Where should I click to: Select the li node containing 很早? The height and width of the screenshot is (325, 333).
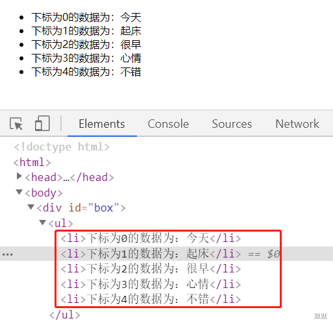pyautogui.click(x=151, y=269)
